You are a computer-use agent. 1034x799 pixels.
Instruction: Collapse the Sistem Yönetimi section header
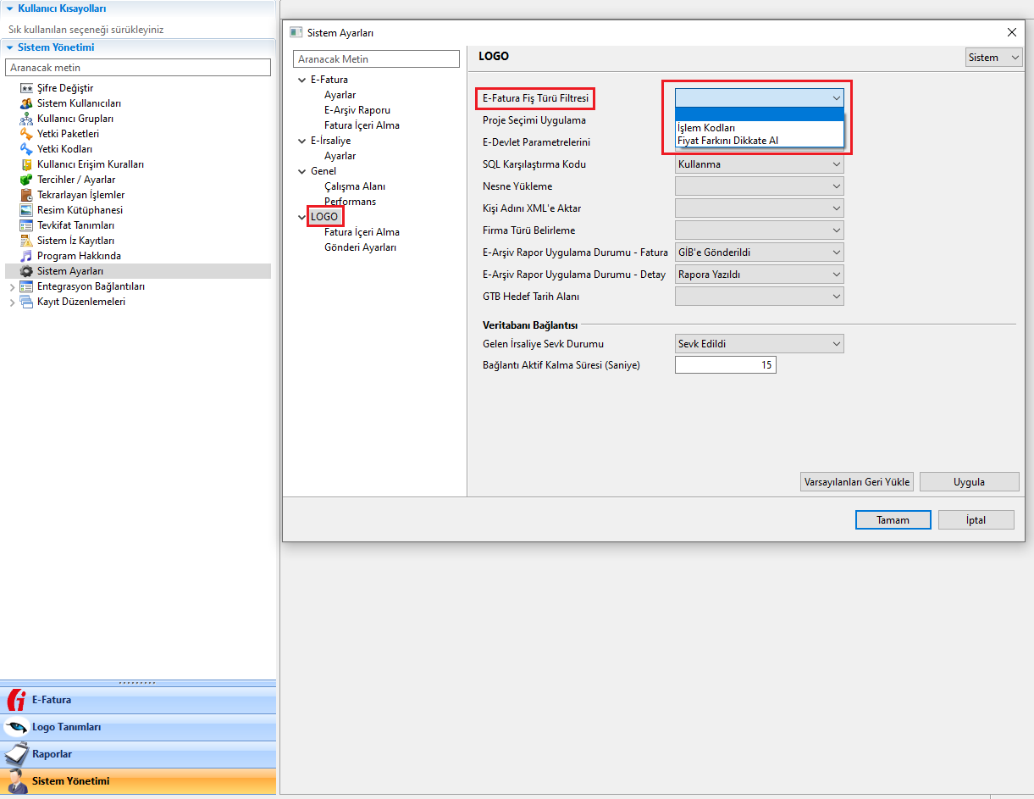pos(9,47)
